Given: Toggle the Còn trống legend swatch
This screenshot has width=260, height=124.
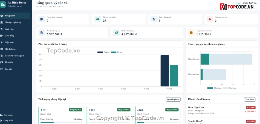Looking at the screenshot, I should tap(225, 88).
